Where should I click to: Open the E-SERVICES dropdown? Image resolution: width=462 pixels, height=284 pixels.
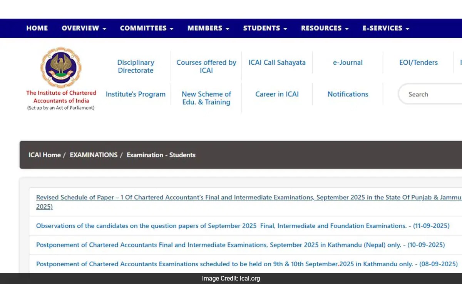386,28
